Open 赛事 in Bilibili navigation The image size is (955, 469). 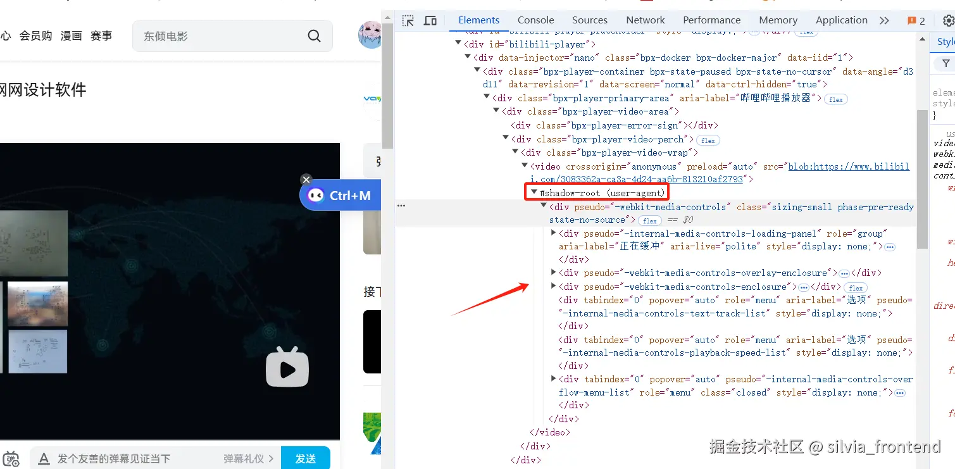(x=101, y=36)
